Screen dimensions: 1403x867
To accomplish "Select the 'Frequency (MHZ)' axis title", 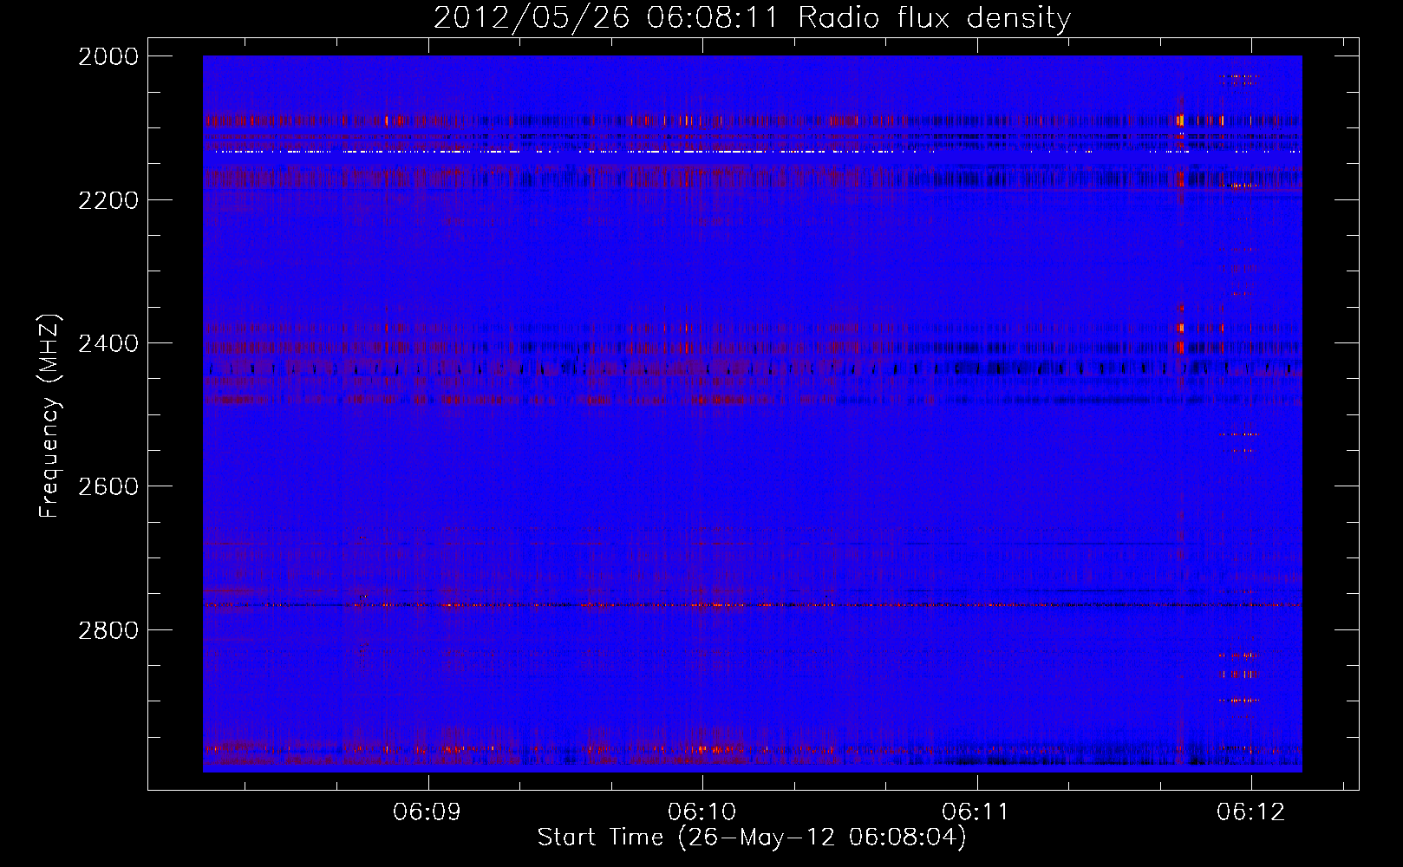I will (x=49, y=415).
